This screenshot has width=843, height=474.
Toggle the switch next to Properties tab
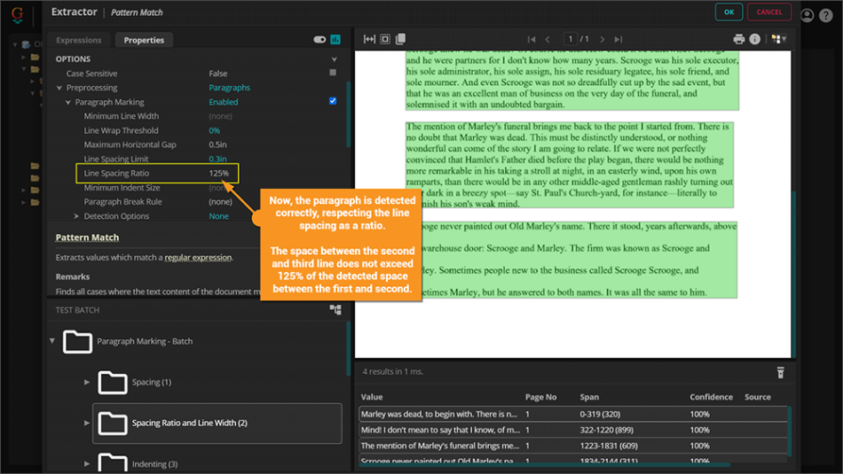click(x=319, y=40)
